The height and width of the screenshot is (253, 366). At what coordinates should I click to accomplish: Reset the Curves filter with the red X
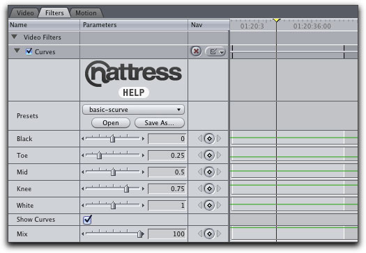coord(196,51)
